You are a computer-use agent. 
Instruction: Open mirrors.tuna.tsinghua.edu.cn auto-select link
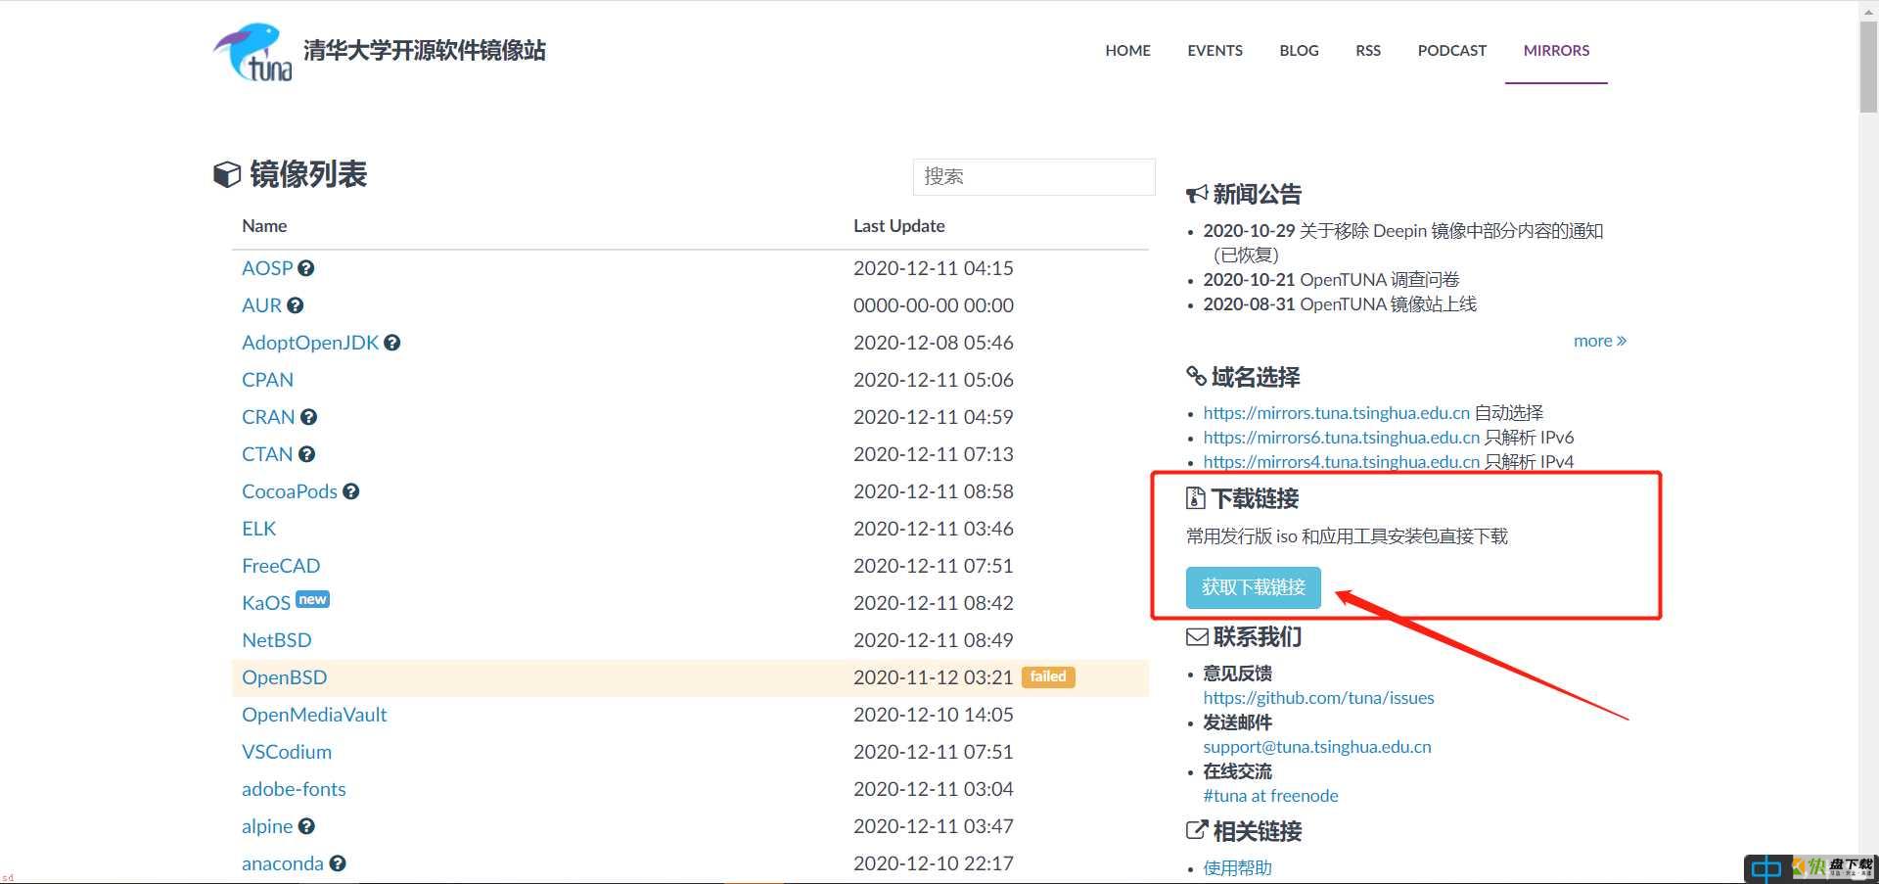[x=1336, y=413]
